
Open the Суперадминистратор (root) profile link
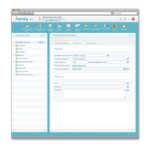point(52,17)
